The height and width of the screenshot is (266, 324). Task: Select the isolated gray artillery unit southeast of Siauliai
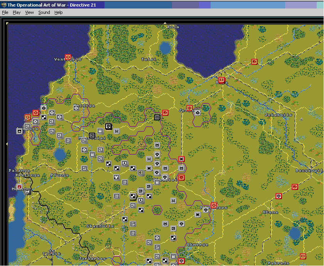pyautogui.click(x=173, y=200)
